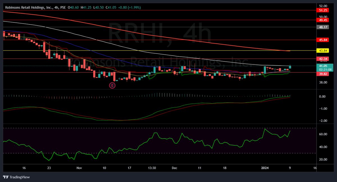Click the '23' date on time axis
This screenshot has width=337, height=182.
[x=49, y=168]
